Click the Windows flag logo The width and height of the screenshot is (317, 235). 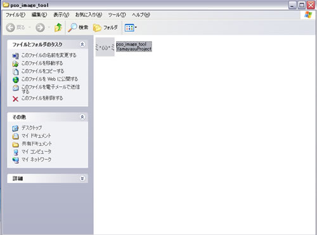tap(308, 15)
